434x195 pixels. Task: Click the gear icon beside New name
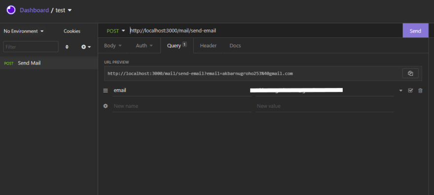pyautogui.click(x=106, y=106)
